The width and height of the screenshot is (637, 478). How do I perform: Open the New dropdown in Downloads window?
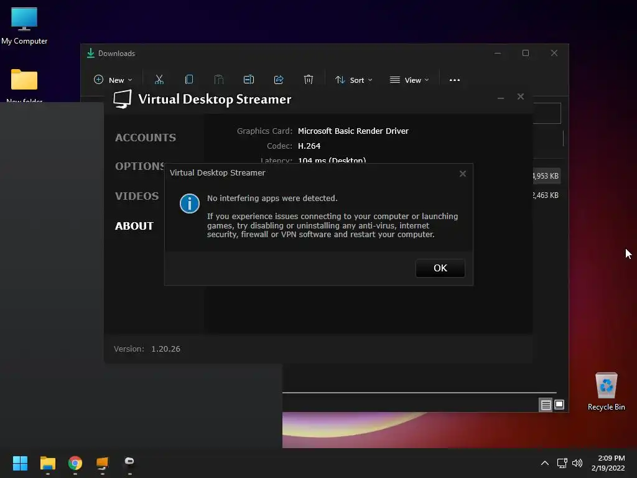113,80
